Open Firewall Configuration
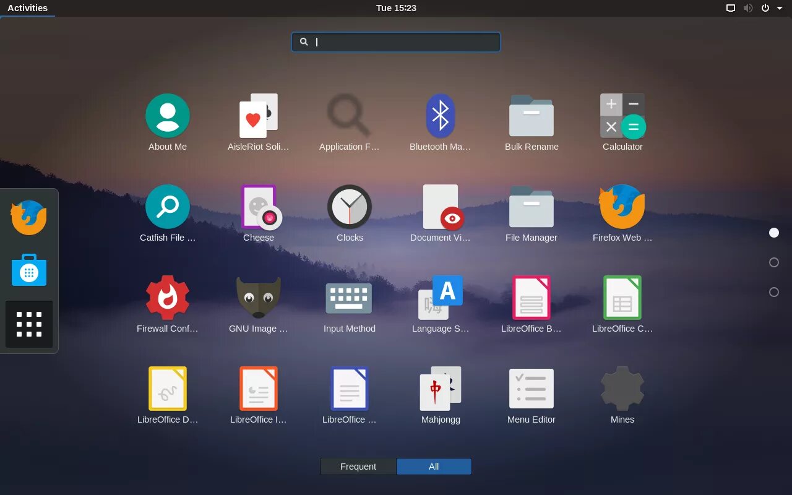792x495 pixels. [168, 304]
